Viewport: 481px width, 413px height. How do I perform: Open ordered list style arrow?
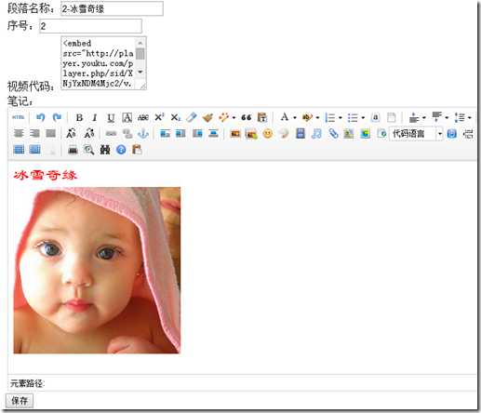point(341,118)
